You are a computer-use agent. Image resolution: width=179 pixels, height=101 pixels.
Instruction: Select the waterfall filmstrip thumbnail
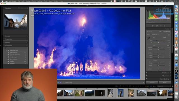coord(110,93)
